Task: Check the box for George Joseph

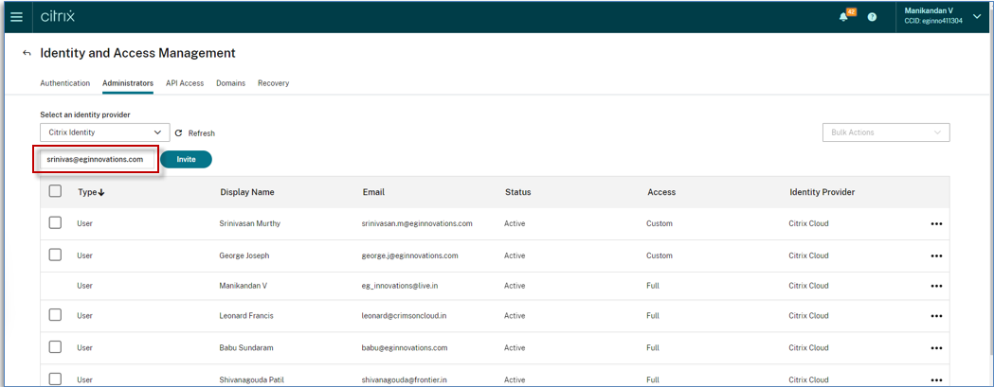Action: (x=55, y=254)
